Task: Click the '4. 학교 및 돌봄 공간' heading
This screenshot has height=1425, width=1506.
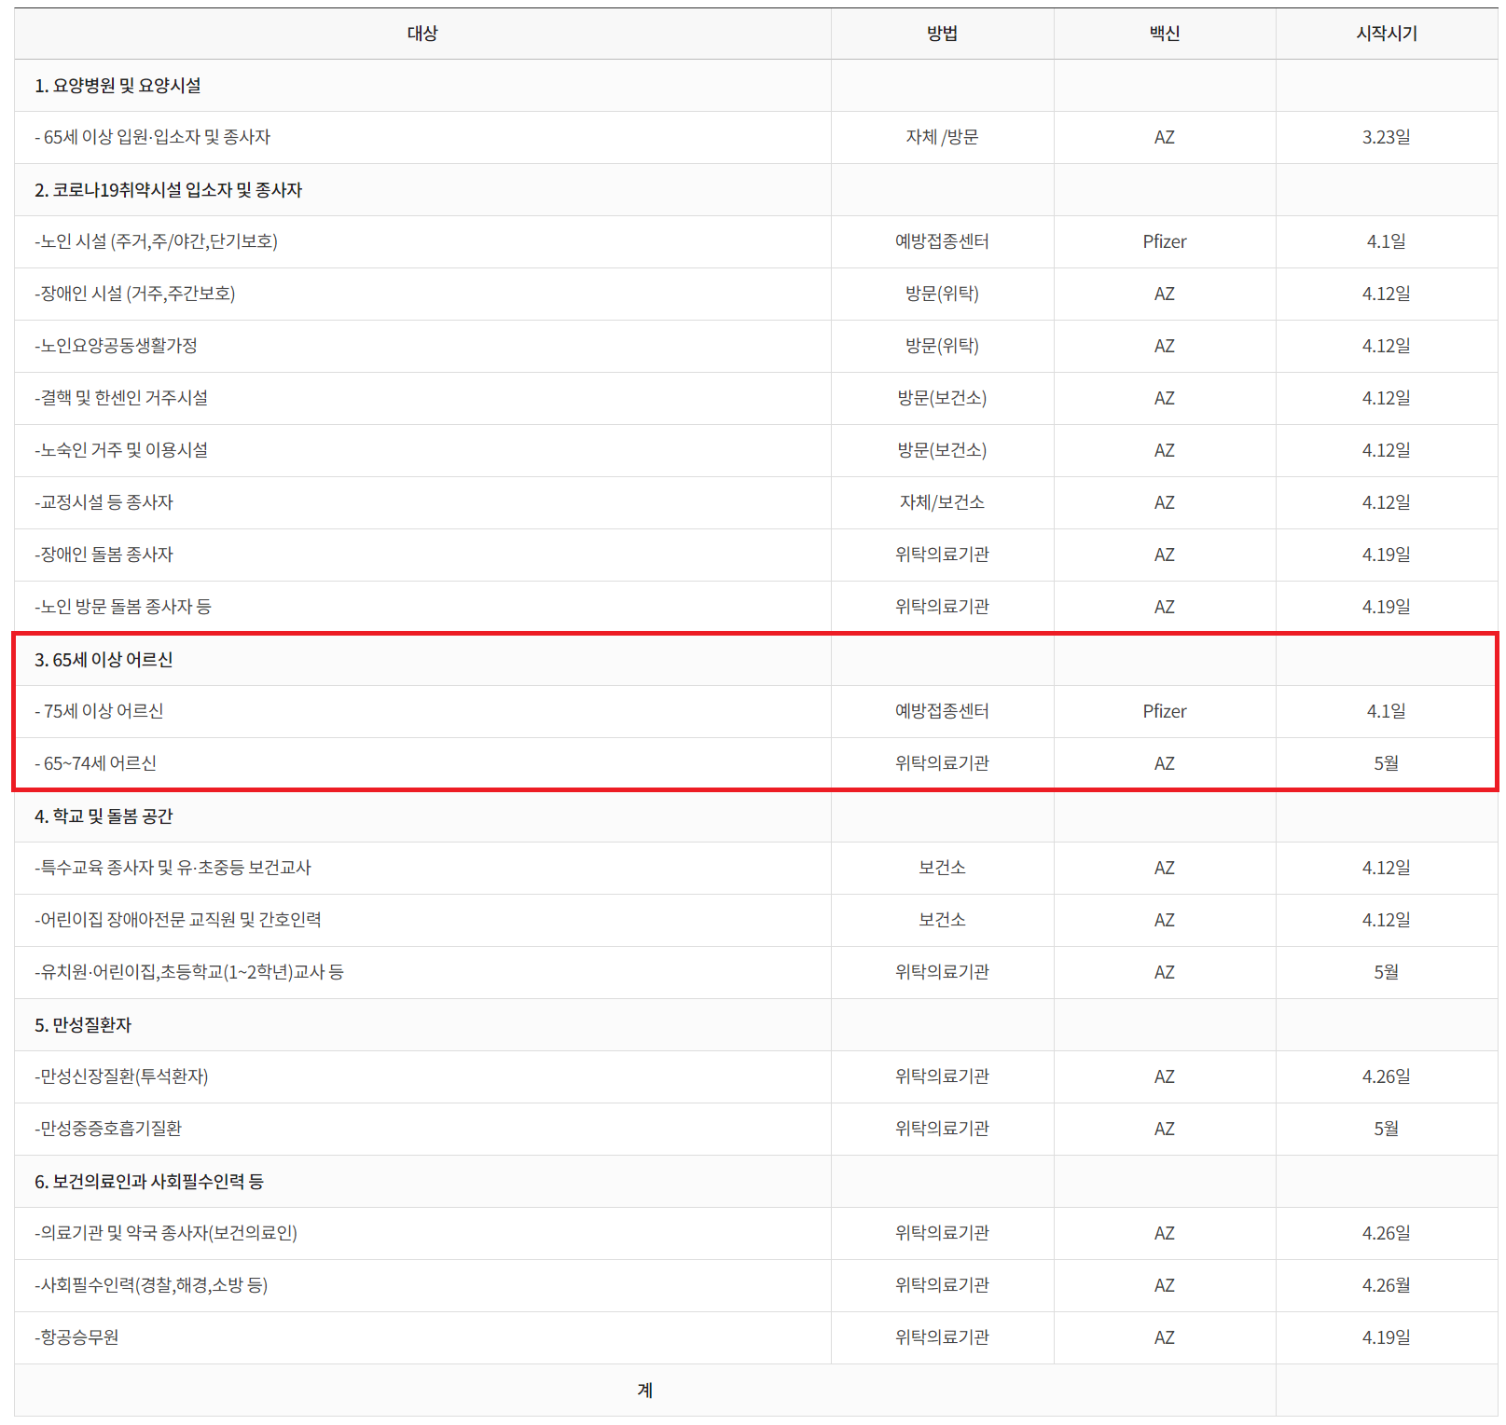Action: click(x=104, y=816)
